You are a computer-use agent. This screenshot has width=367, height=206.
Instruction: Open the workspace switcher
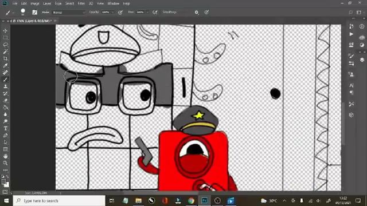pos(359,13)
